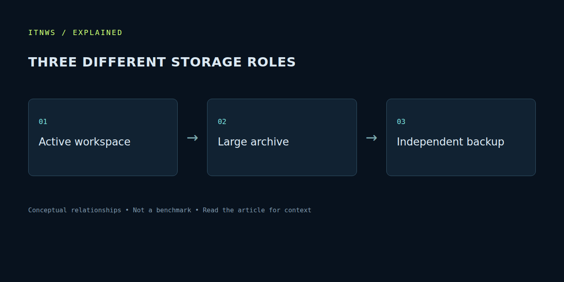Click the "ITNWS / EXPLAINED" label

tap(75, 33)
